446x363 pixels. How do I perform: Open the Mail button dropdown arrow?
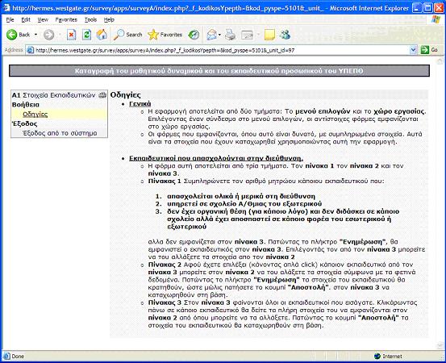[x=219, y=35]
